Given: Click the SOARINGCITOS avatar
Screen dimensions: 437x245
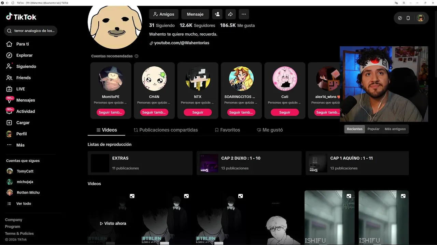Looking at the screenshot, I should 241,79.
